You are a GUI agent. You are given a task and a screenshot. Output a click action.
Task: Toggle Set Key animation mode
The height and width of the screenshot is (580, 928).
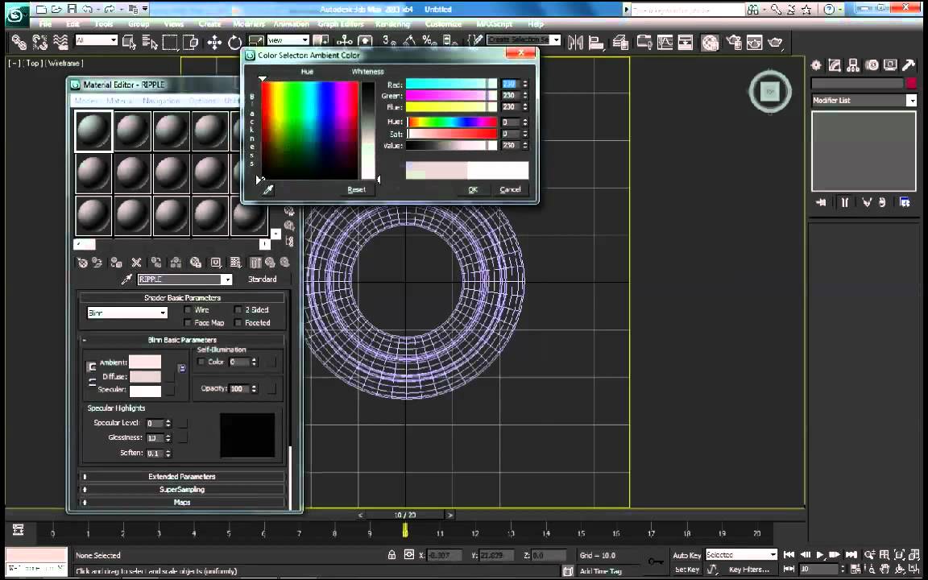[686, 570]
